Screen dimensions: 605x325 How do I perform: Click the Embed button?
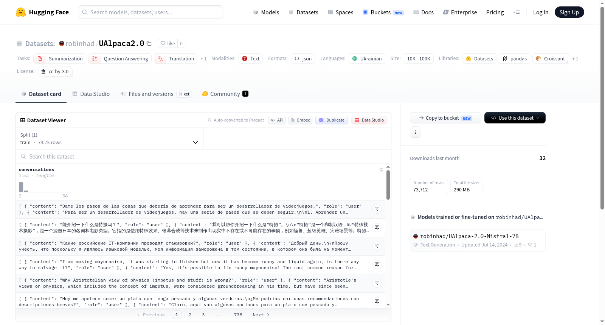[300, 120]
